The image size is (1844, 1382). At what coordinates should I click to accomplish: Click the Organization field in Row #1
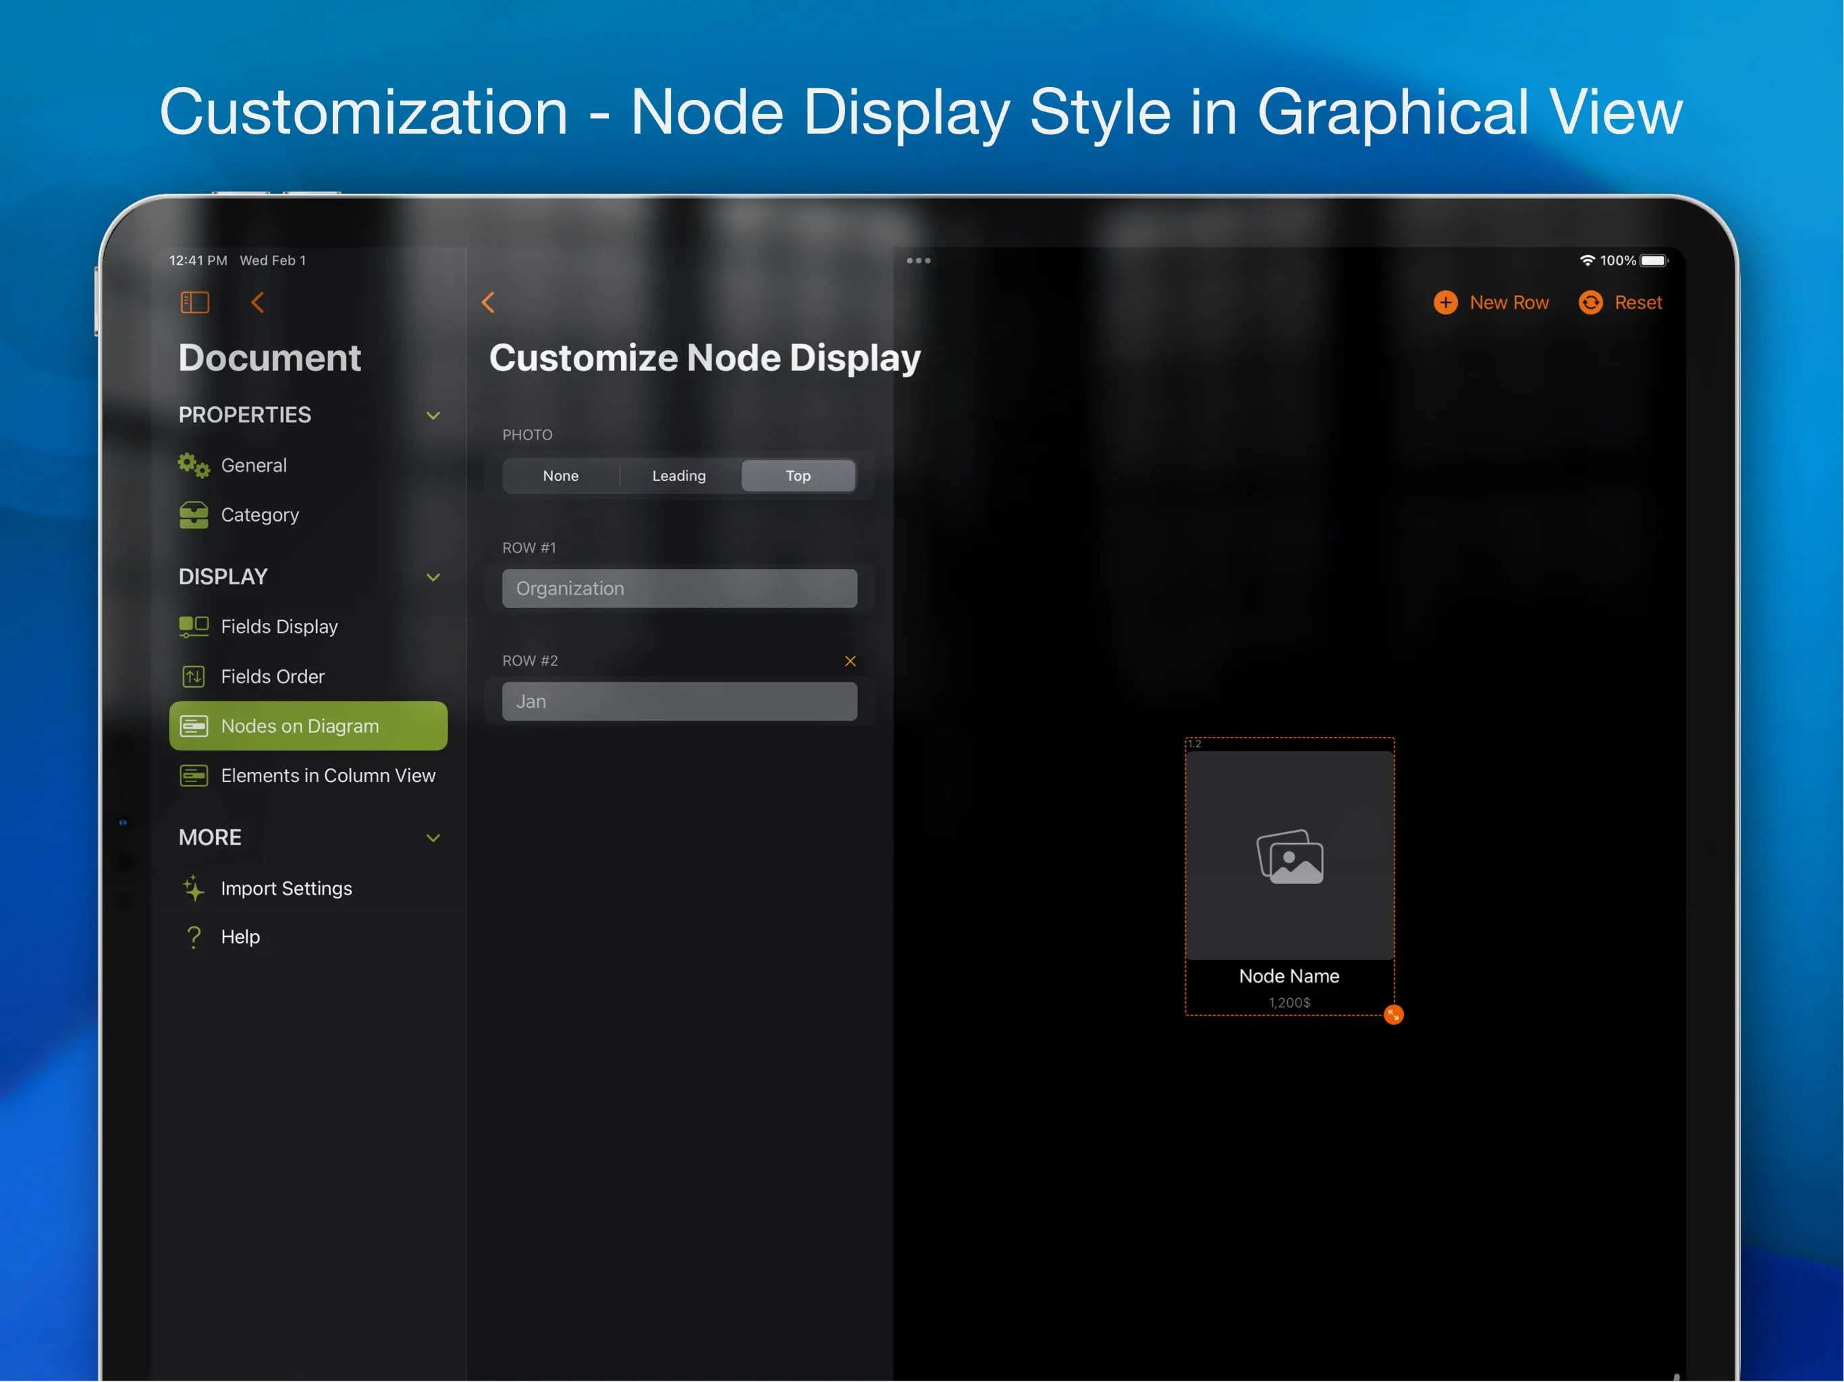[x=680, y=588]
